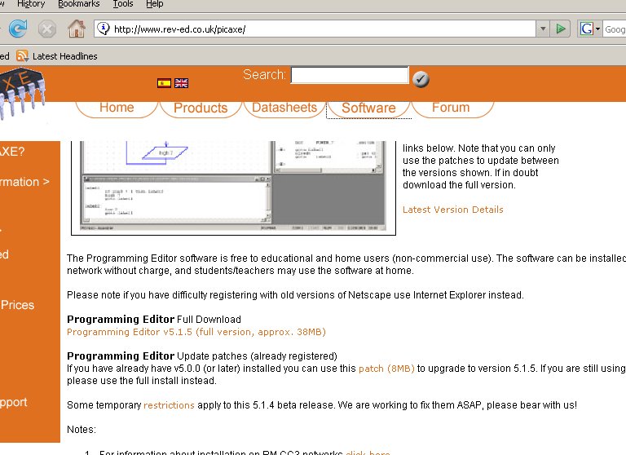Click the green Go arrow button
Screen dimensions: 626x455
(x=561, y=29)
